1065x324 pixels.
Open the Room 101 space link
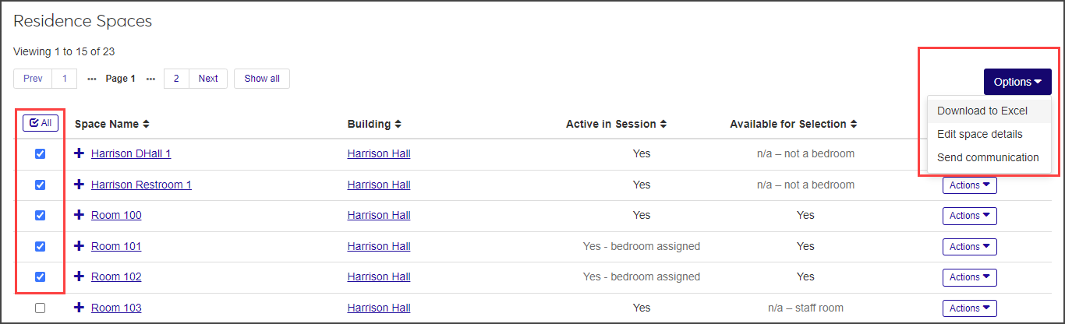coord(116,246)
